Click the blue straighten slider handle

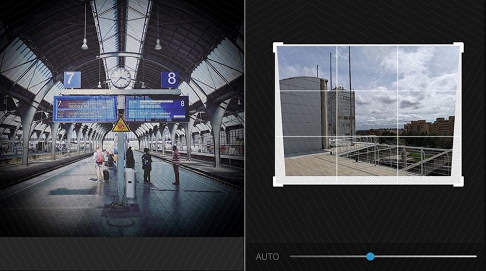coord(370,256)
